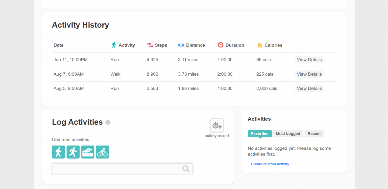This screenshot has height=189, width=388.
Task: Click the Distance column header icon
Action: click(x=181, y=45)
